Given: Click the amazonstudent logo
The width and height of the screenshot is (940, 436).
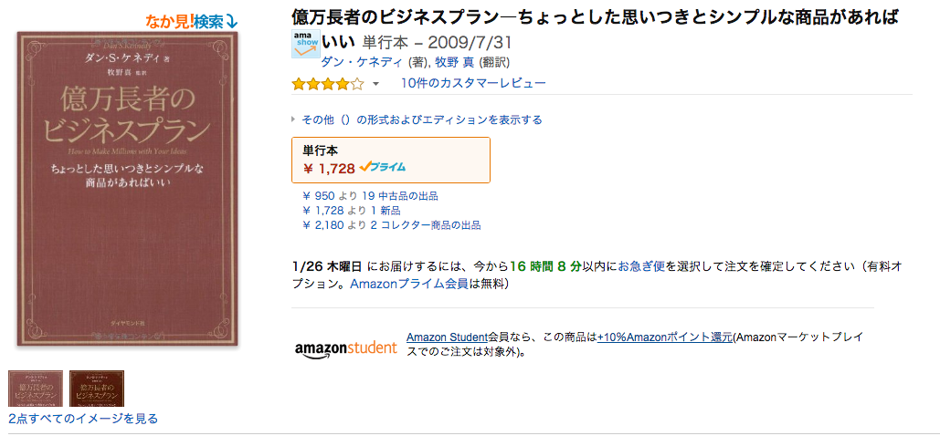Looking at the screenshot, I should [x=346, y=348].
